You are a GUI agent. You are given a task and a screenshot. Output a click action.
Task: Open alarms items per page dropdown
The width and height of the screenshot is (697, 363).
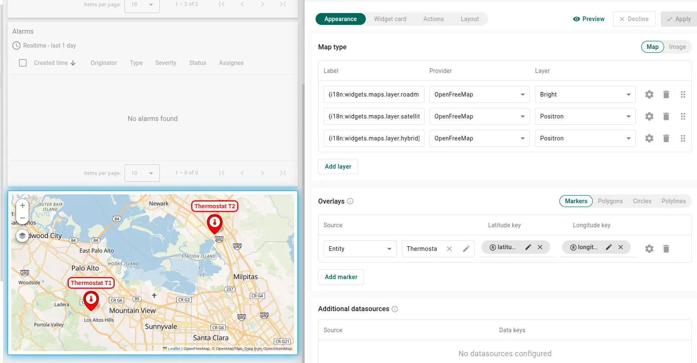[x=142, y=173]
